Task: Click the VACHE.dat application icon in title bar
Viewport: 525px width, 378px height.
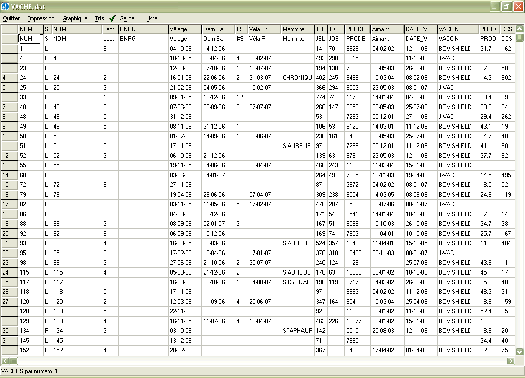Action: click(5, 6)
